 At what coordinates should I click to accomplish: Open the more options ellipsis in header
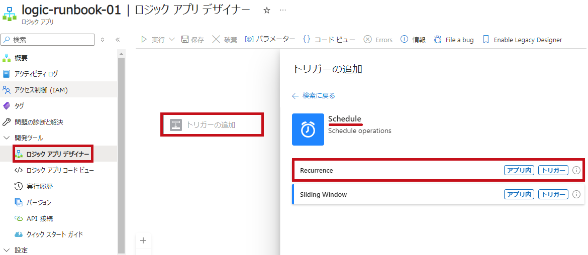tap(283, 11)
